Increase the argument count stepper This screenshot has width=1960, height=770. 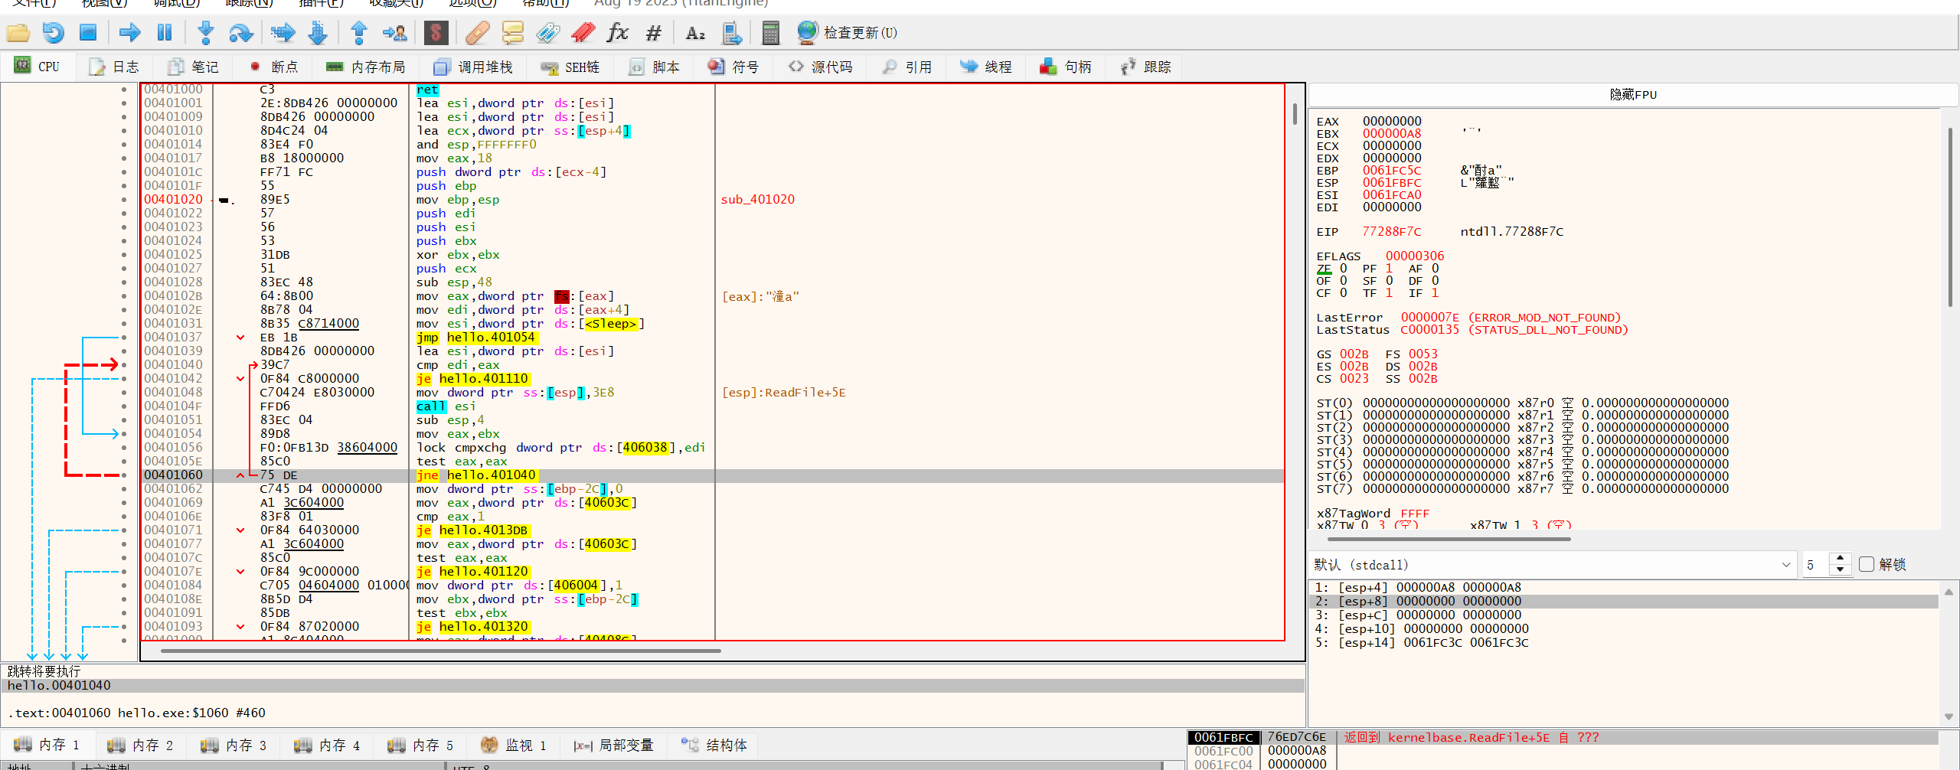pyautogui.click(x=1841, y=559)
